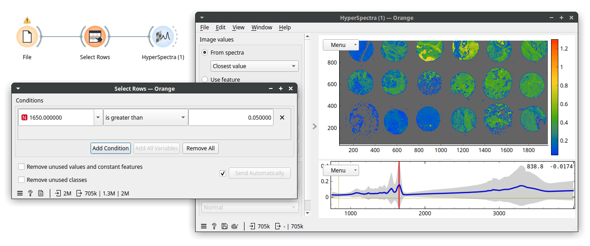Enable Remove unused values and constant features
Image resolution: width=590 pixels, height=246 pixels.
click(21, 167)
